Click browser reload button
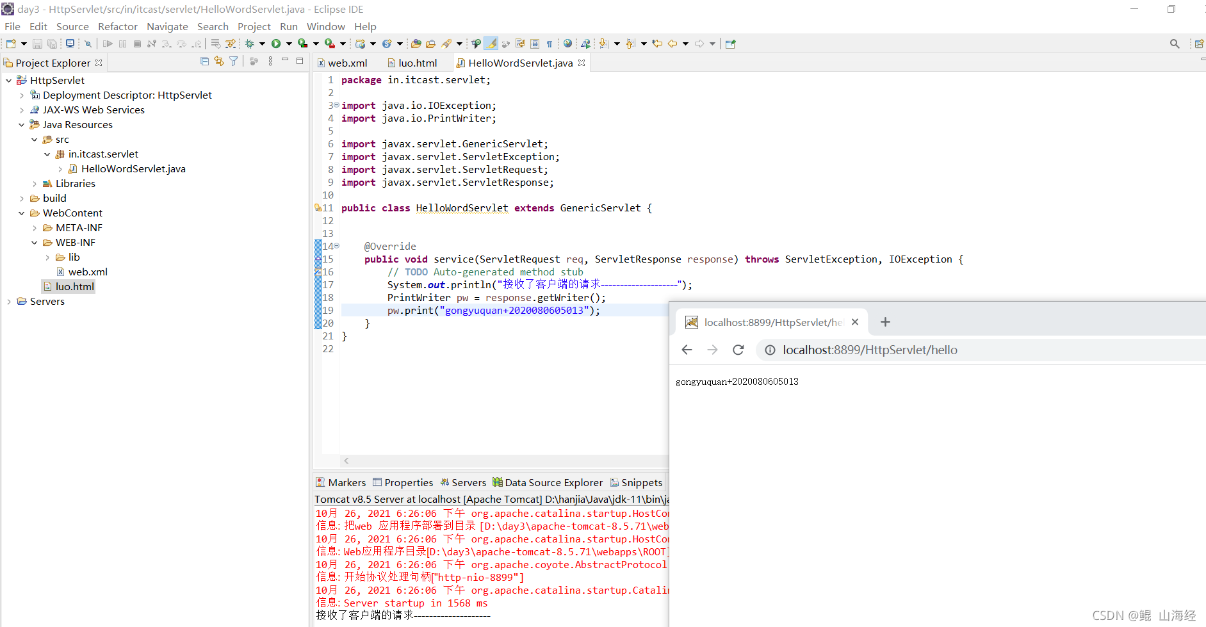This screenshot has width=1206, height=627. 738,350
